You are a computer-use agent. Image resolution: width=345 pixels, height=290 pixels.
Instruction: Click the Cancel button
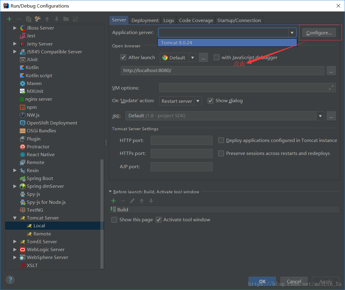[294, 282]
